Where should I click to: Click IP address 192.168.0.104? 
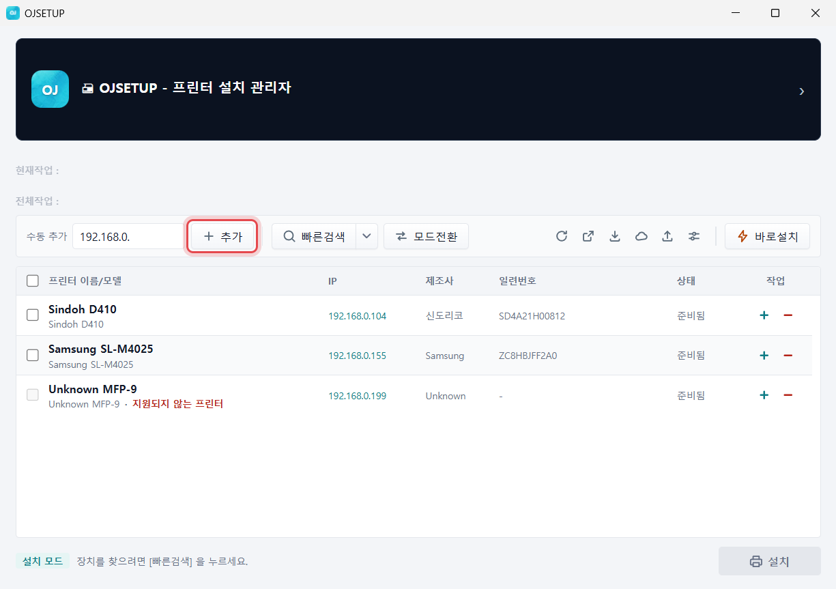(357, 316)
